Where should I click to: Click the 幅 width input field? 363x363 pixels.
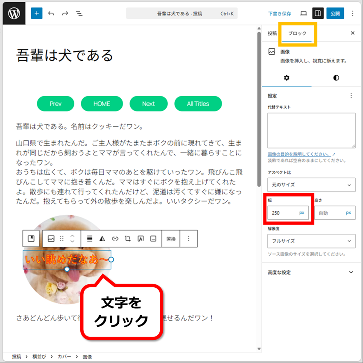[x=282, y=212]
